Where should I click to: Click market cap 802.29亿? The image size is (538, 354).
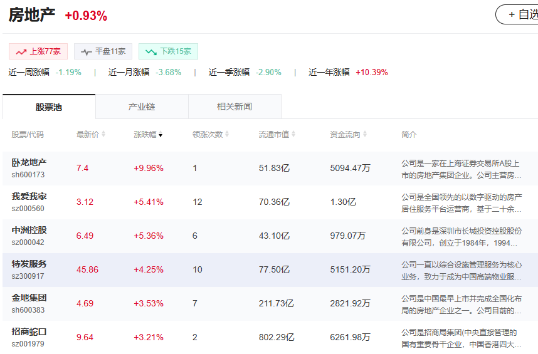[x=277, y=338]
